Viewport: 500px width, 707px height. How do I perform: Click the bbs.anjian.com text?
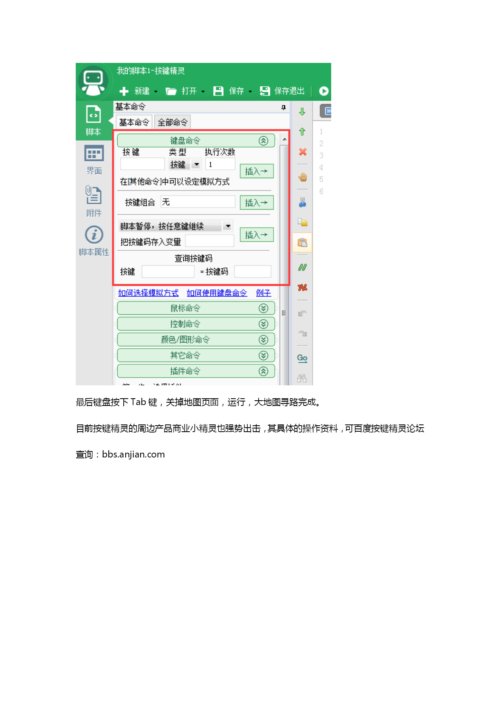coord(133,455)
